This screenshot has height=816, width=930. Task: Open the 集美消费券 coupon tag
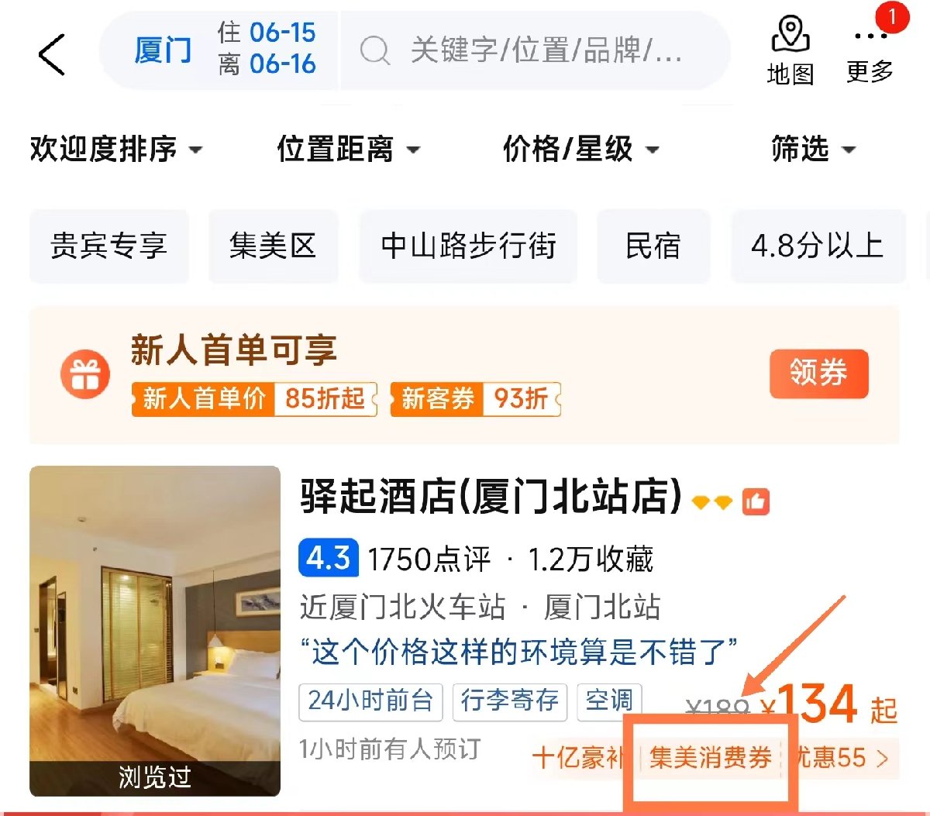pos(711,758)
